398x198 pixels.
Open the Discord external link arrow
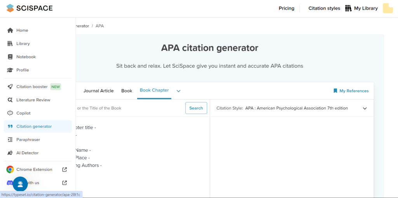coord(65,183)
